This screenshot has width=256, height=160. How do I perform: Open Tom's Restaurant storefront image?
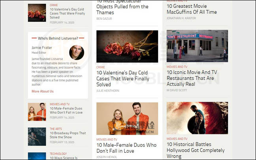coord(197,46)
